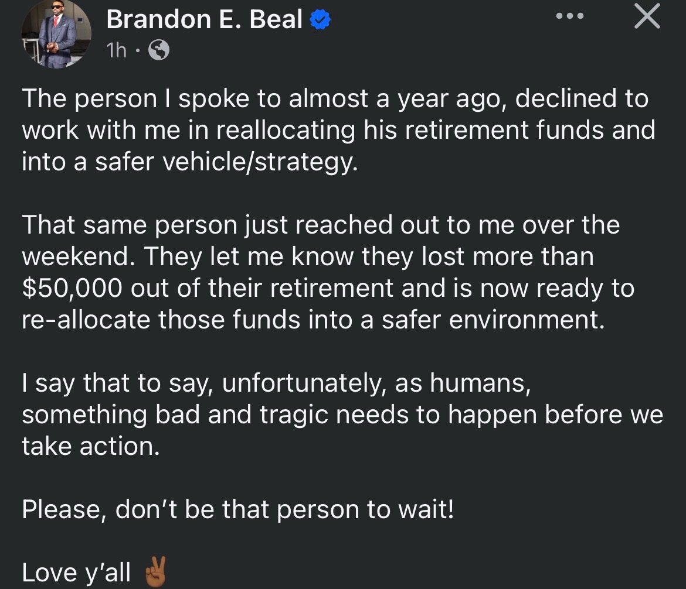Screen dimensions: 686x589
Task: Click the word "unfortunately" in the post
Action: 304,383
